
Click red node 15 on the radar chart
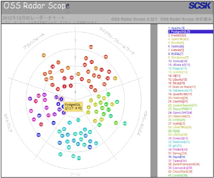tap(58, 89)
